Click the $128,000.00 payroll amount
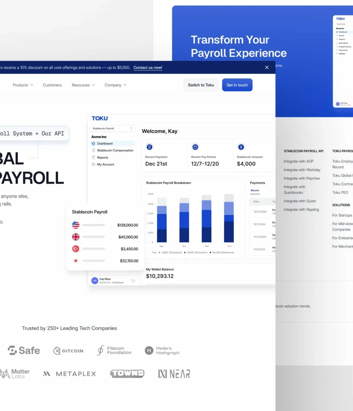 127,225
